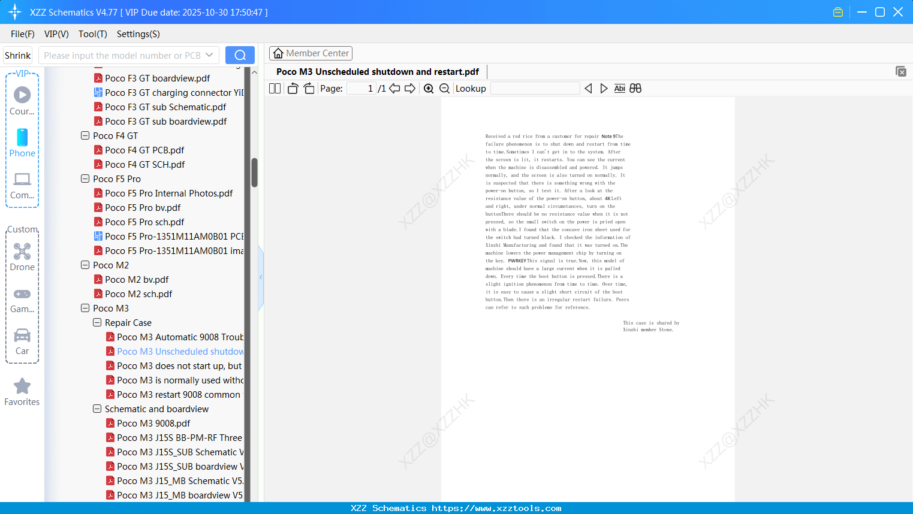Collapse the Repair Case folder
Screen dimensions: 913x514
tap(97, 323)
